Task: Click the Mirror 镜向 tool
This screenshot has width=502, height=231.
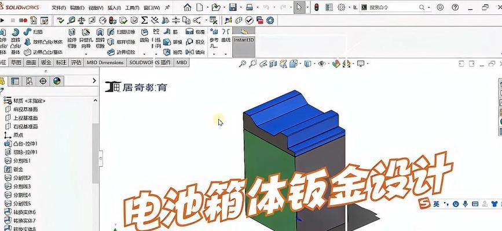Action: (x=195, y=52)
